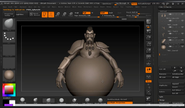Select the PM3D_Sphere3D subtool thumbnail
The height and width of the screenshot is (108, 185).
(164, 47)
